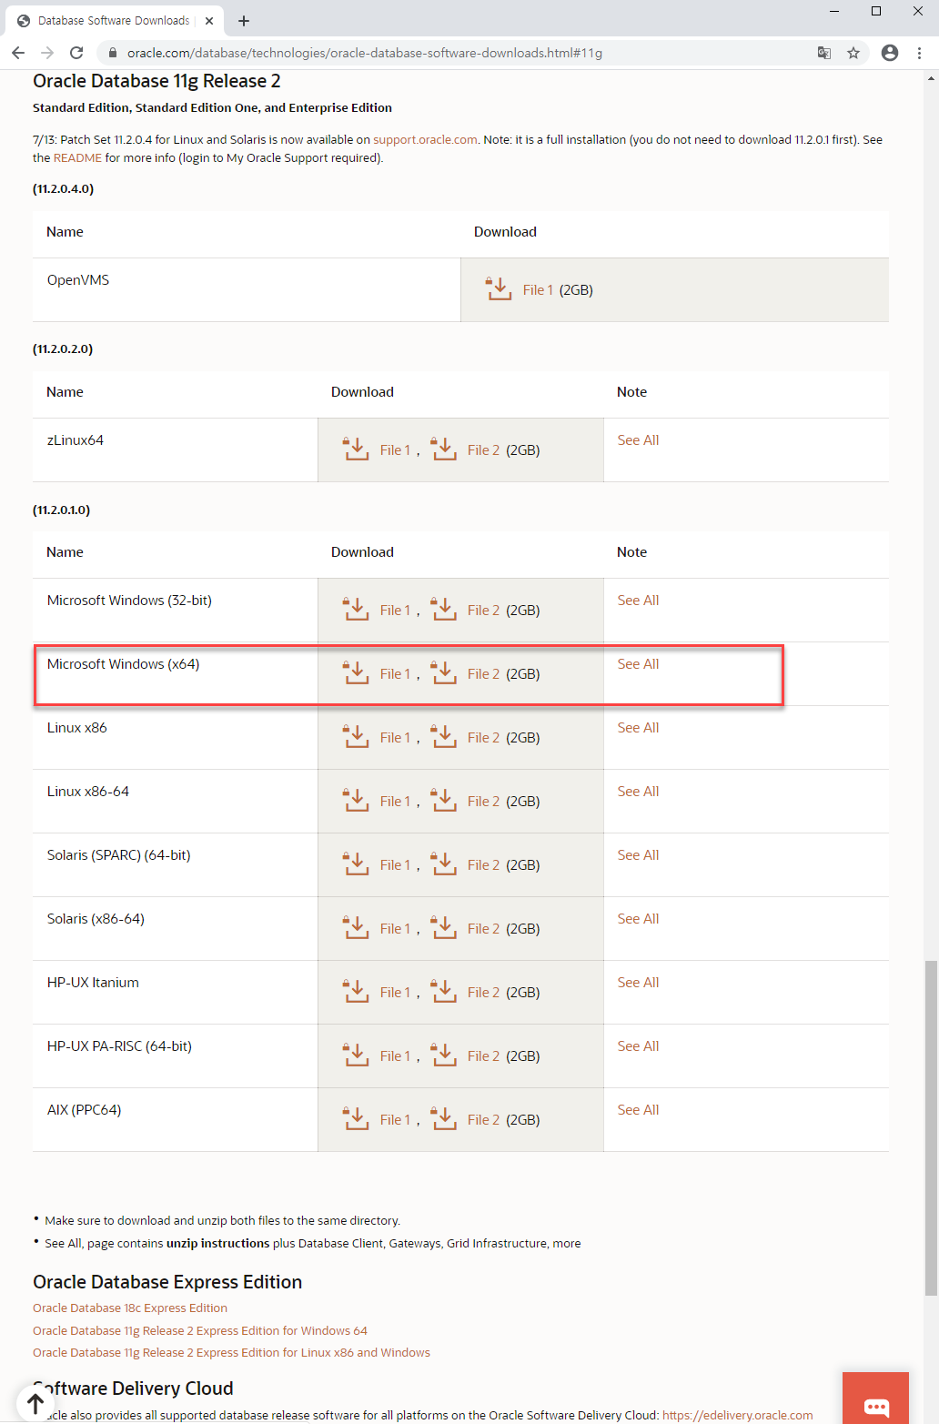Open 11g Express Edition for Linux x86 and Windows

pos(231,1353)
